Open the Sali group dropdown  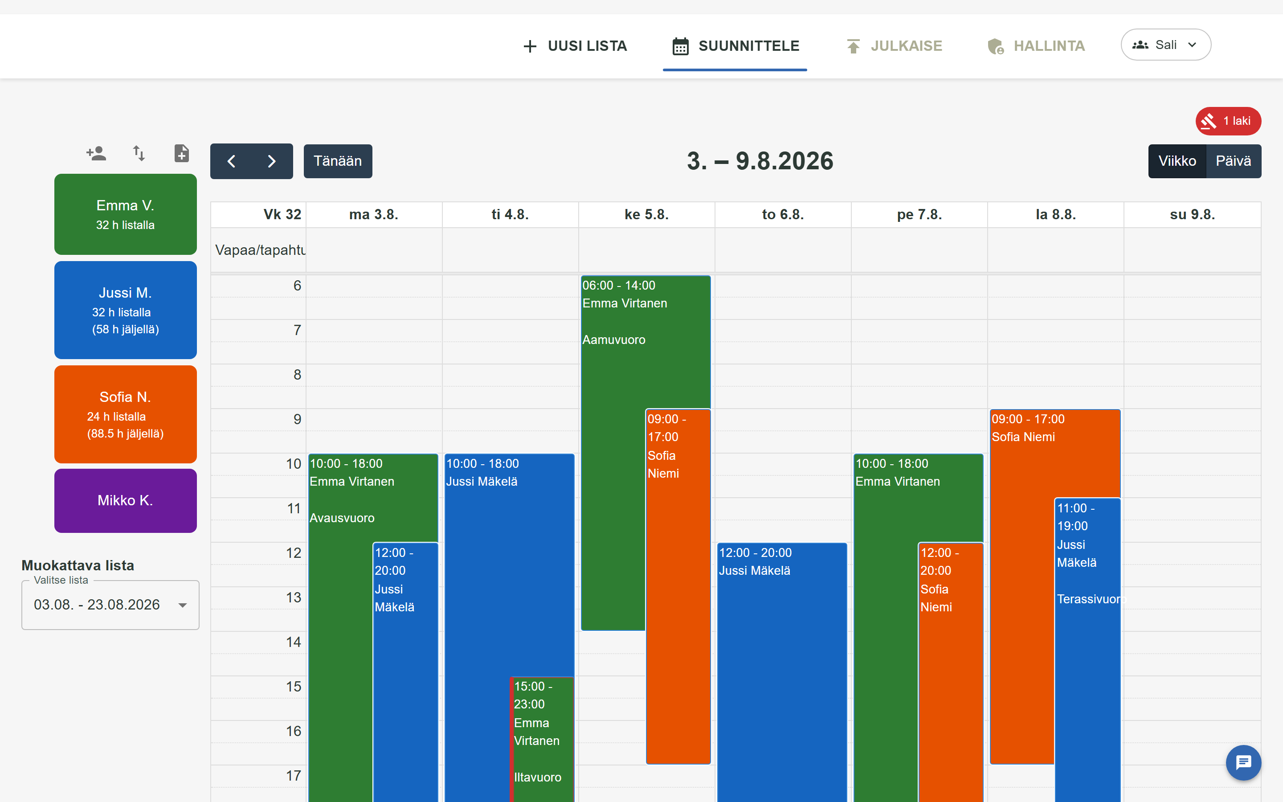point(1166,45)
